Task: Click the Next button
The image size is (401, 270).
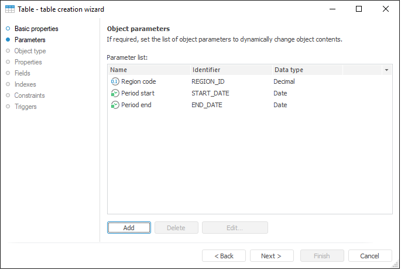Action: coord(272,256)
